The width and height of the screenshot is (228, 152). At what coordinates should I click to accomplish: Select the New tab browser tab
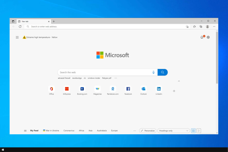(x=34, y=21)
